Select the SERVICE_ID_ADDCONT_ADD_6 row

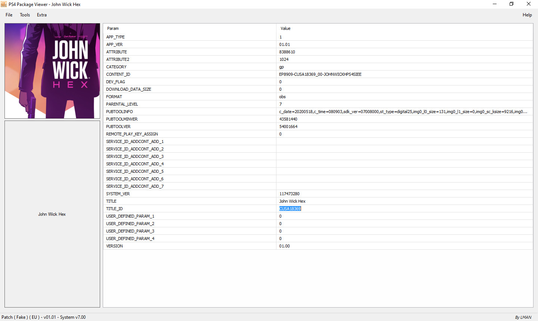point(318,179)
